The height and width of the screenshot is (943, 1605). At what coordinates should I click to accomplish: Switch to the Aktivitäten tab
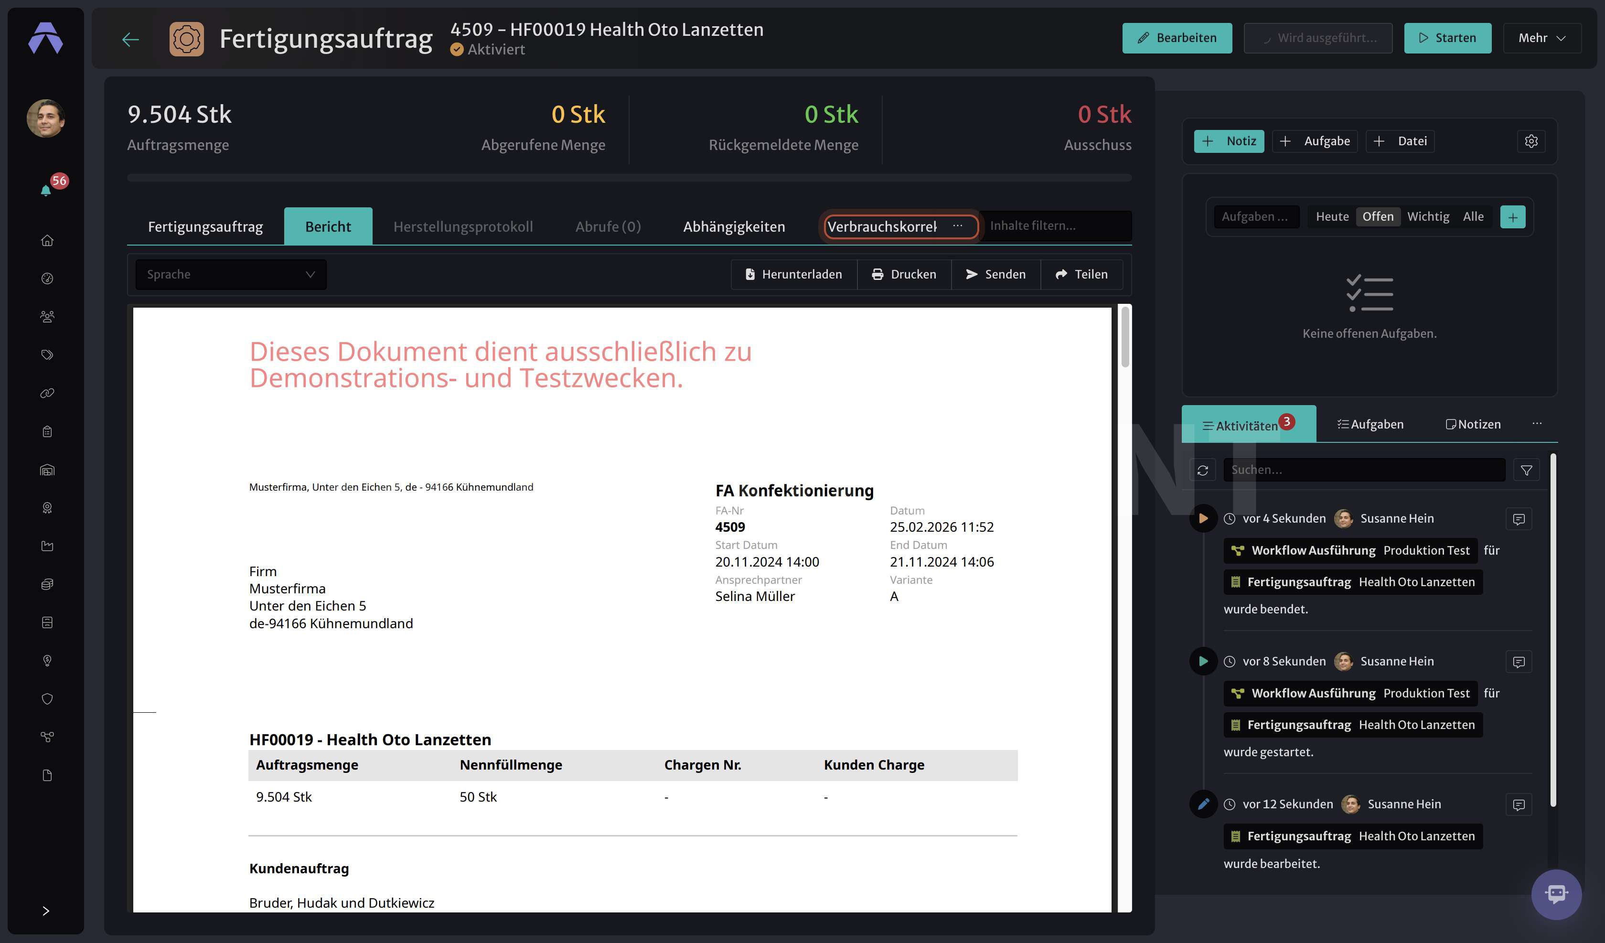tap(1248, 424)
